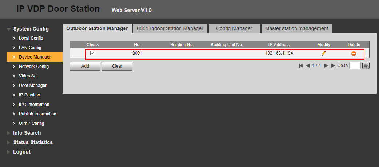Click Logout in the sidebar
Viewport: 379px width, 167px height.
pyautogui.click(x=22, y=152)
